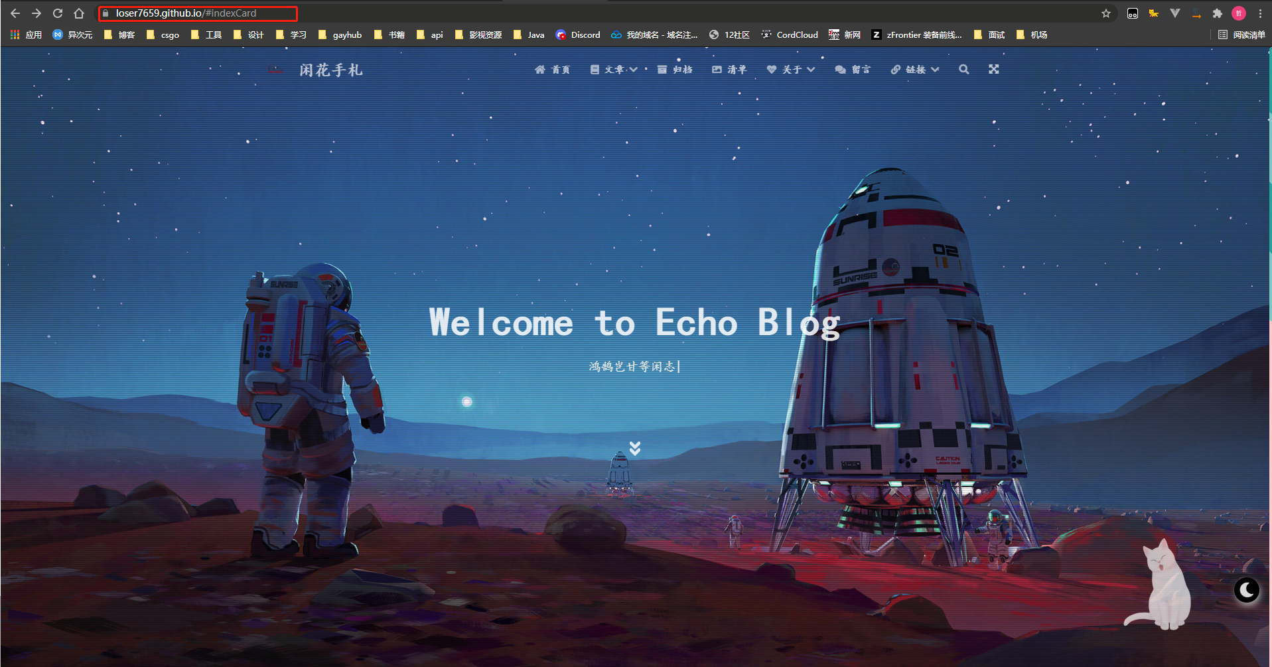Open 归档 in the blog navigation
Viewport: 1272px width, 667px height.
675,70
